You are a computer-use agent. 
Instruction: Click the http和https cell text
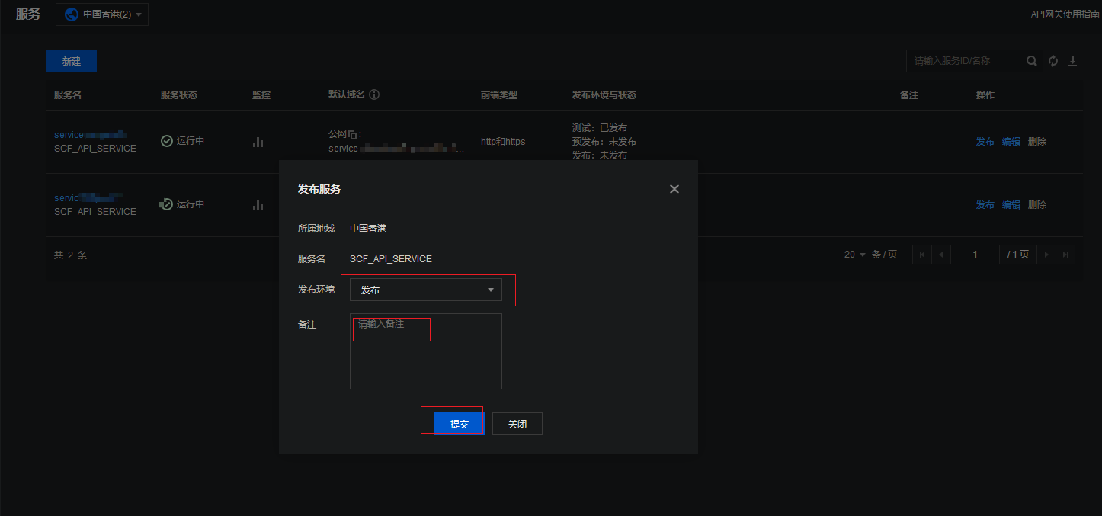coord(503,142)
